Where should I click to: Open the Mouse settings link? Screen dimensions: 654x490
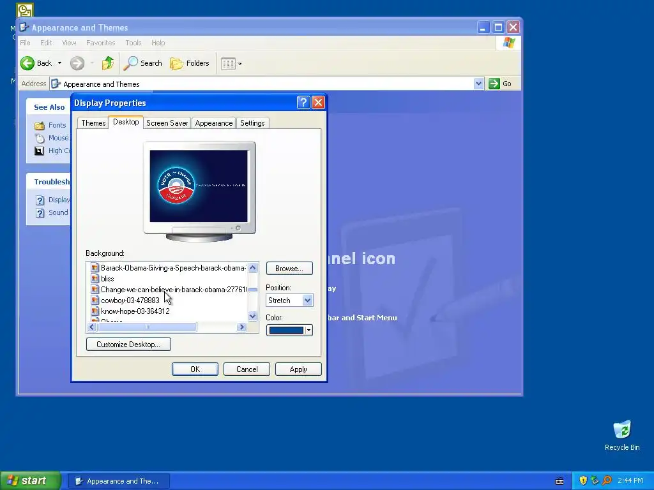pyautogui.click(x=58, y=138)
